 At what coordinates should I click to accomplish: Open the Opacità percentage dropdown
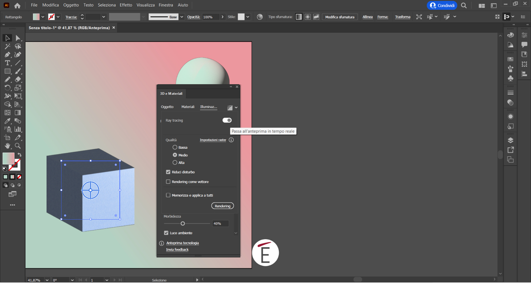click(223, 17)
